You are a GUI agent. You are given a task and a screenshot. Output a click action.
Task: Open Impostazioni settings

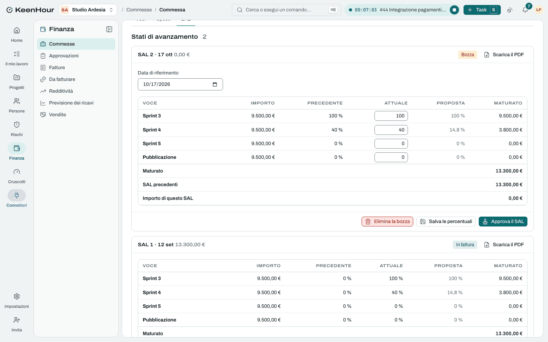(17, 301)
